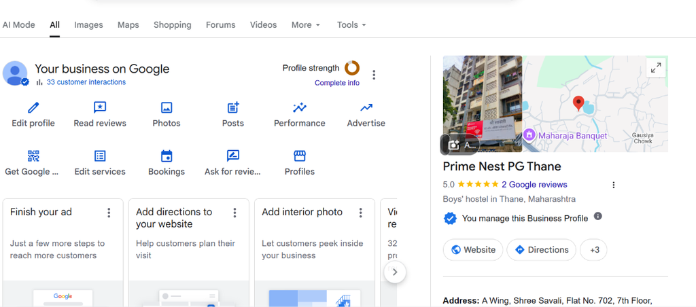Click Gausiya Chowk label on map
696x307 pixels.
coord(642,137)
